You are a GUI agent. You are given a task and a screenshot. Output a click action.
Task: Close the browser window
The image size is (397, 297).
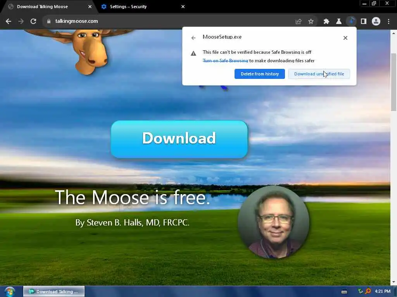pos(387,3)
